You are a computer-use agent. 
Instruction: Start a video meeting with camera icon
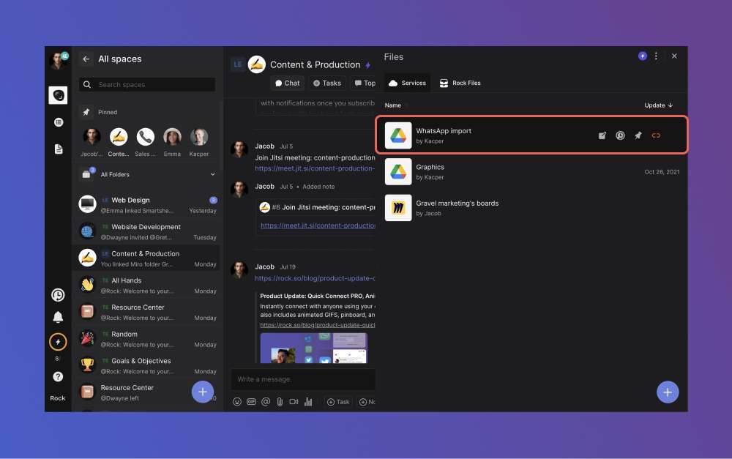(294, 402)
